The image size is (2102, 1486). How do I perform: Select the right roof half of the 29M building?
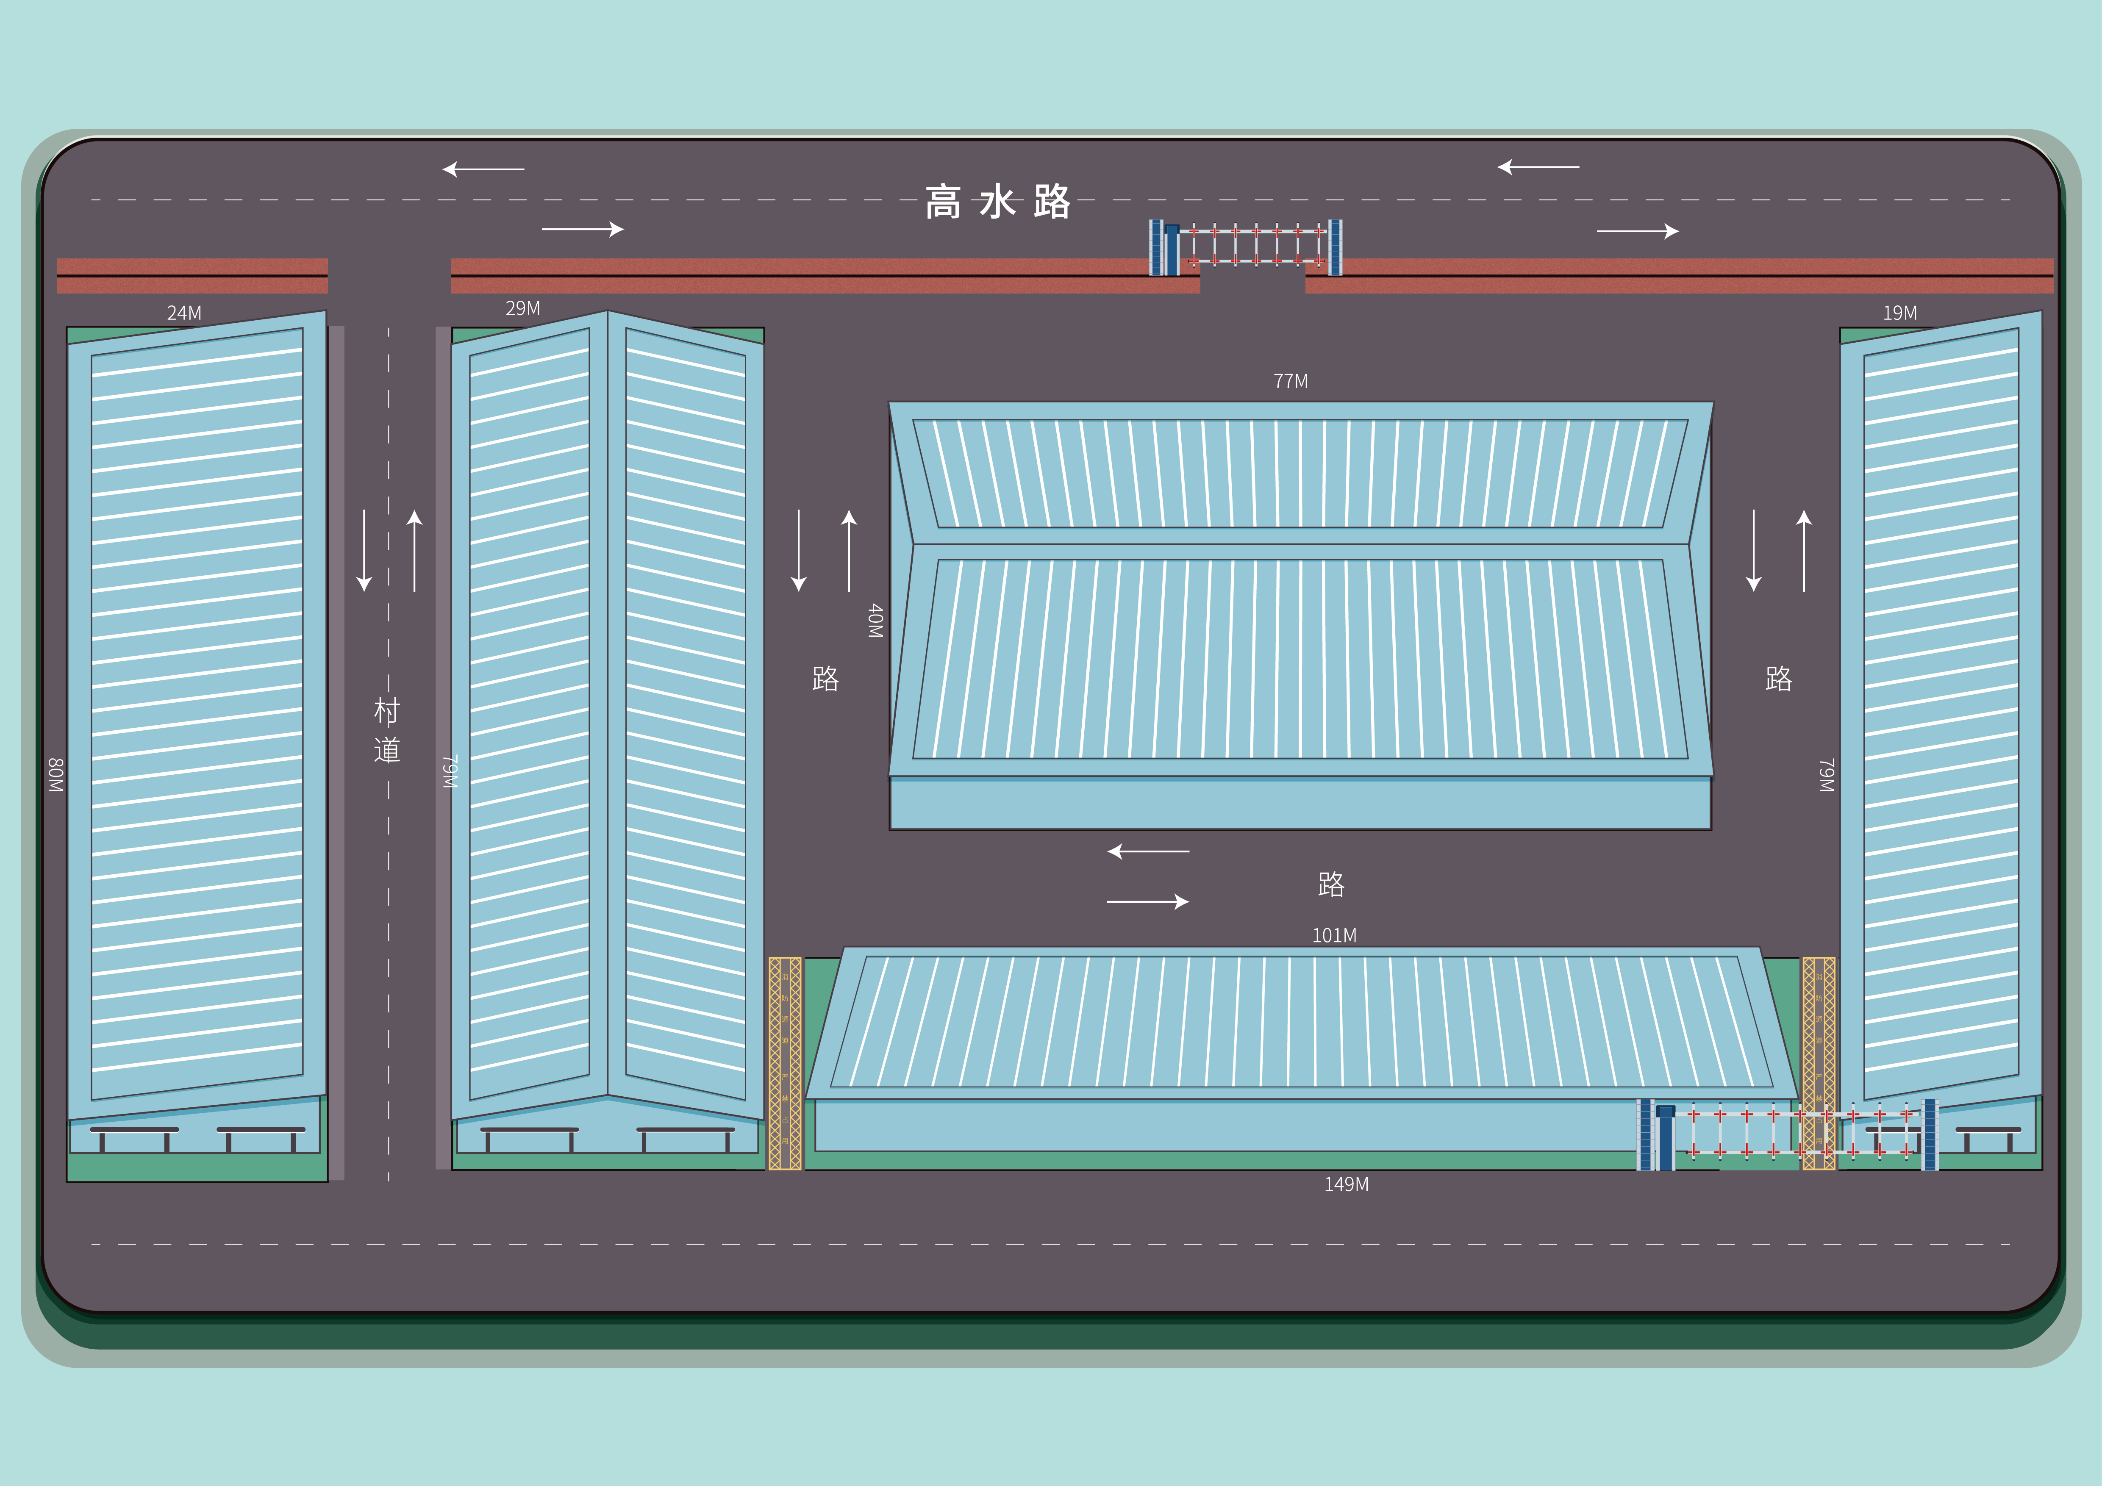point(686,715)
